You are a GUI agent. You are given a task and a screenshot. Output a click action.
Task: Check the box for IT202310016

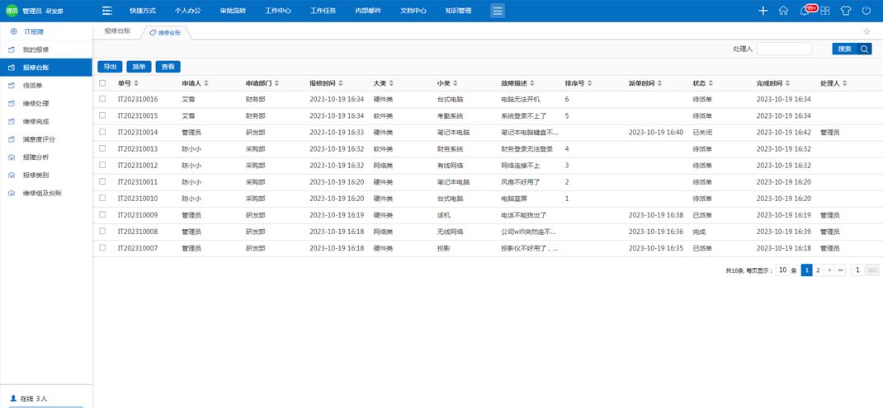click(102, 99)
